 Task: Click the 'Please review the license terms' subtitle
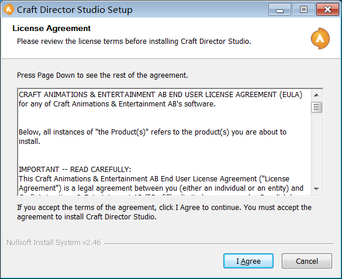click(134, 41)
